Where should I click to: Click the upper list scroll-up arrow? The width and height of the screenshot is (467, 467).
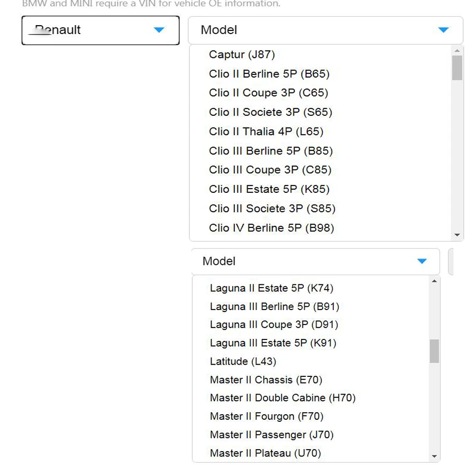coord(457,50)
